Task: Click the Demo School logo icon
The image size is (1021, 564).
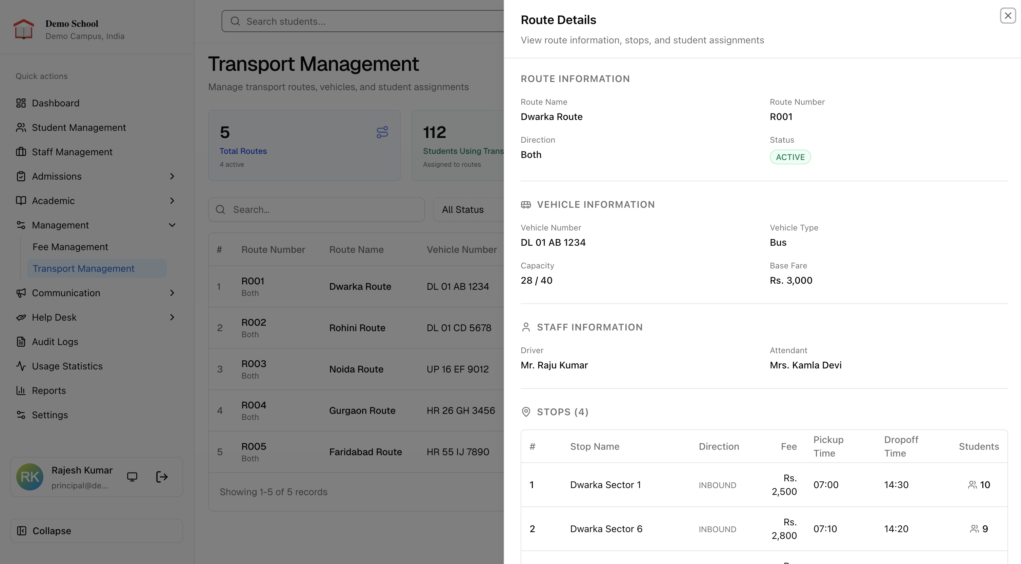Action: [x=23, y=29]
